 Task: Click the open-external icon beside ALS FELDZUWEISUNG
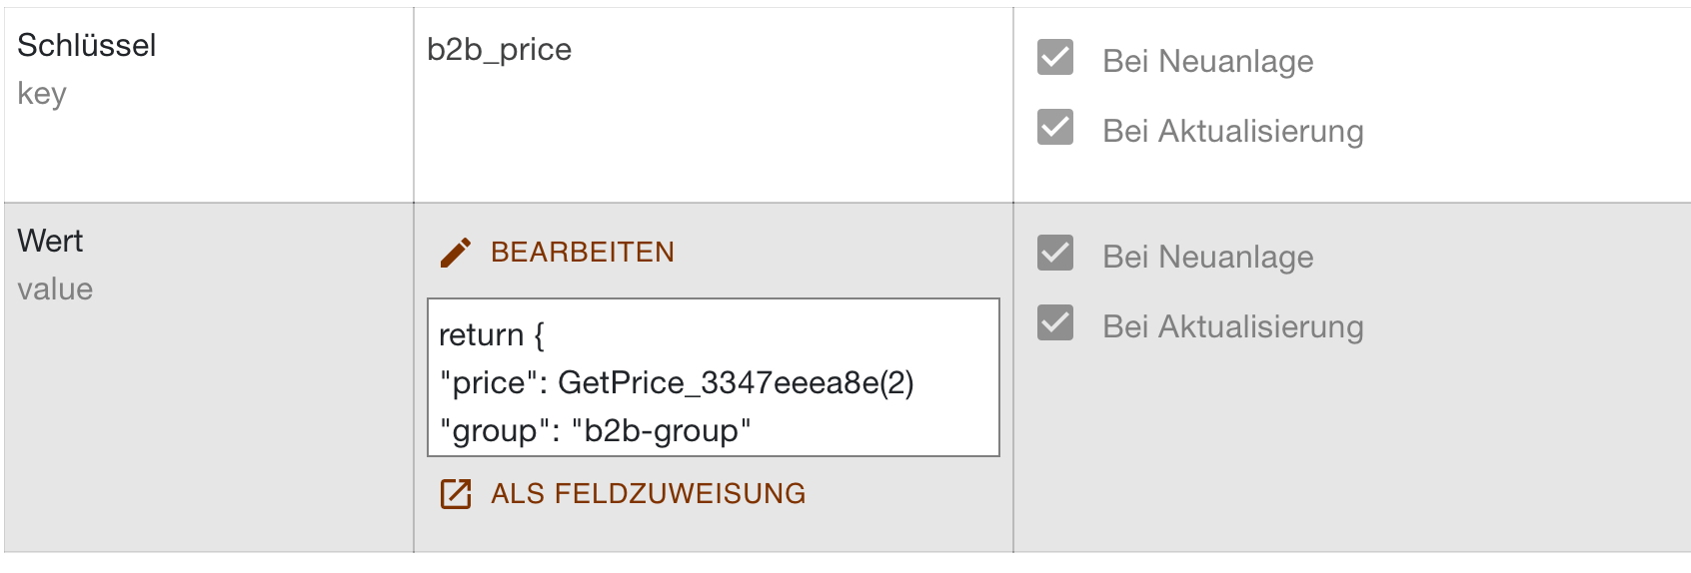pyautogui.click(x=456, y=494)
